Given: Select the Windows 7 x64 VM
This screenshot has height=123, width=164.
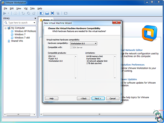Looking at the screenshot, I should (x=22, y=38).
